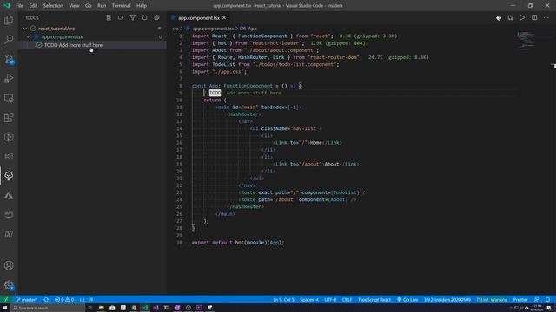Close the app.component.tsx tab
Viewport: 556px width, 312px height.
point(224,17)
